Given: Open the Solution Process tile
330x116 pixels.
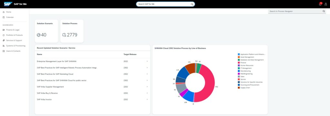Looking at the screenshot, I should tap(72, 31).
